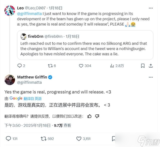This screenshot has width=160, height=147.
Task: Share Leo's tweet via upload icon
Action: click(x=150, y=66)
